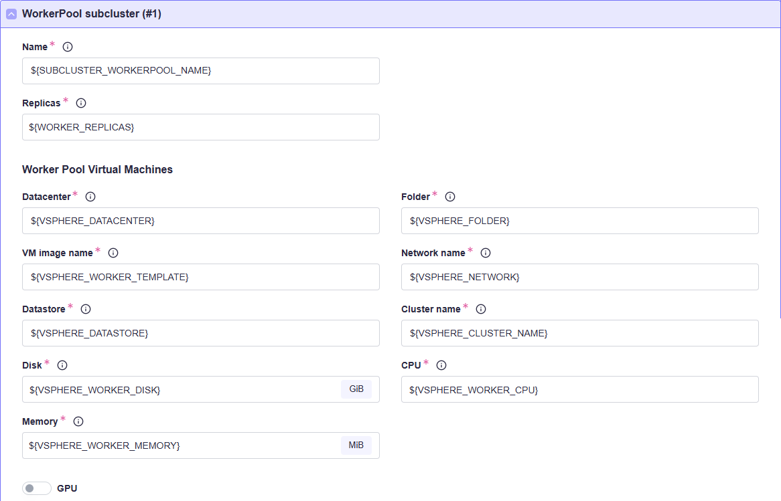Click the info icon next to Name
This screenshot has height=501, width=781.
(68, 47)
